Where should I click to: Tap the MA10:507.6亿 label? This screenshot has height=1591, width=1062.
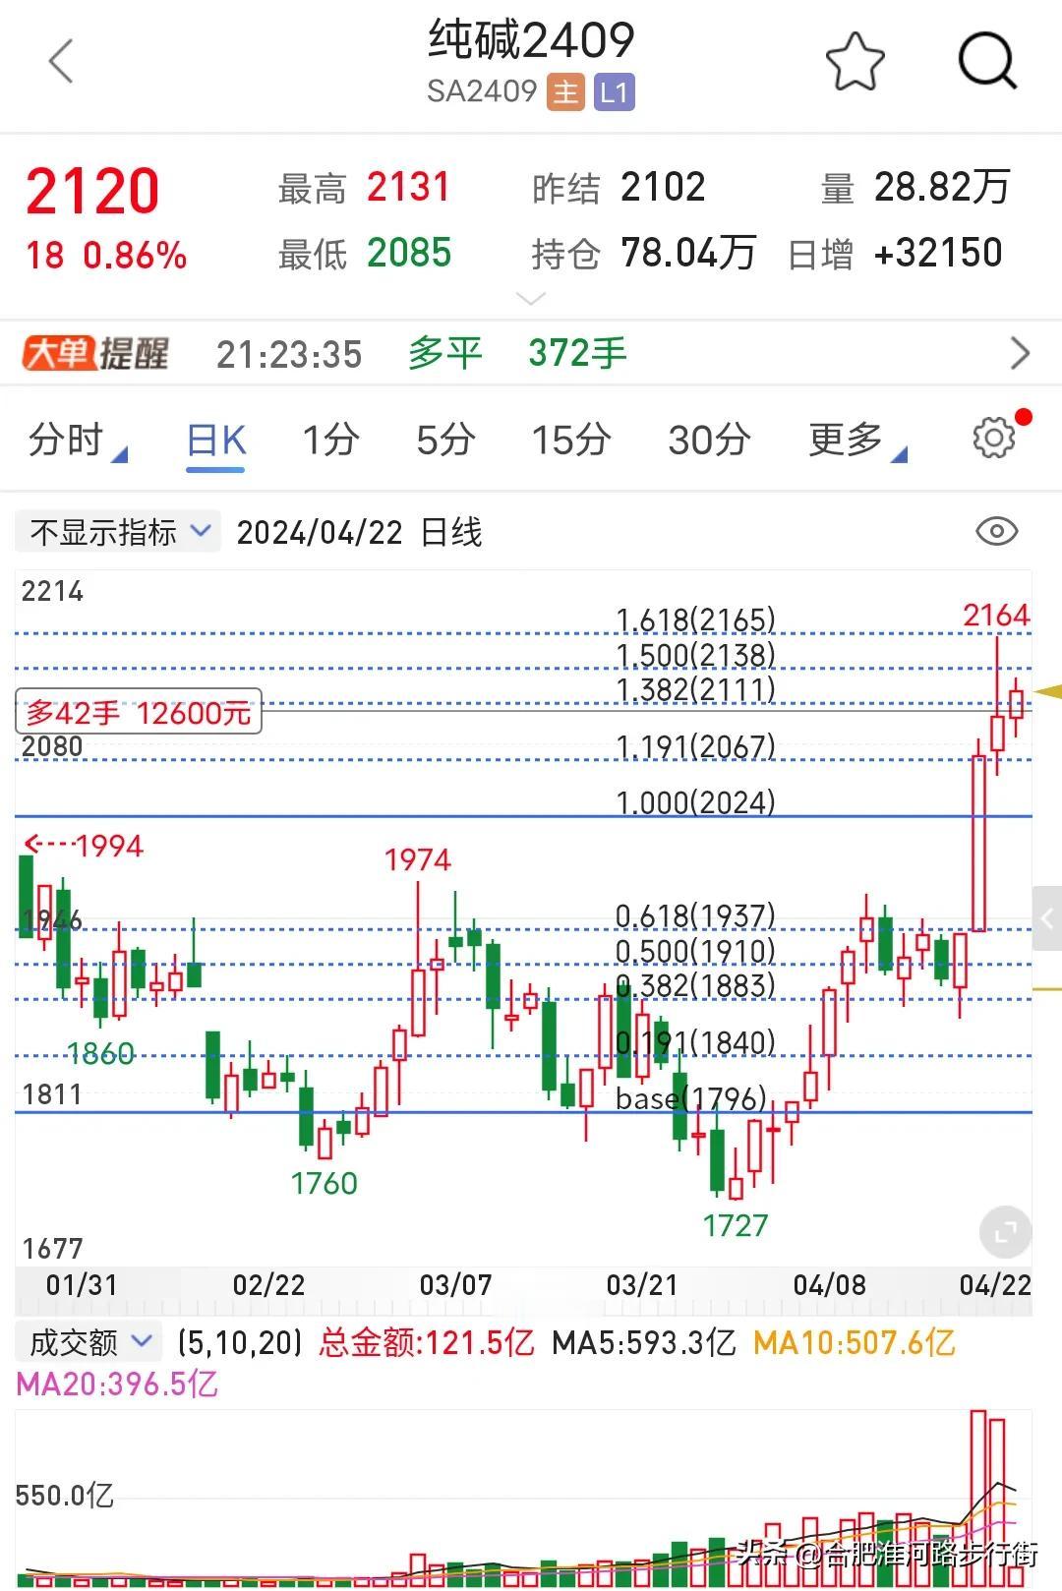click(855, 1342)
